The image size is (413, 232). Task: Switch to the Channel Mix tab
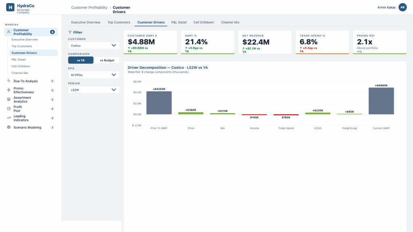click(230, 23)
